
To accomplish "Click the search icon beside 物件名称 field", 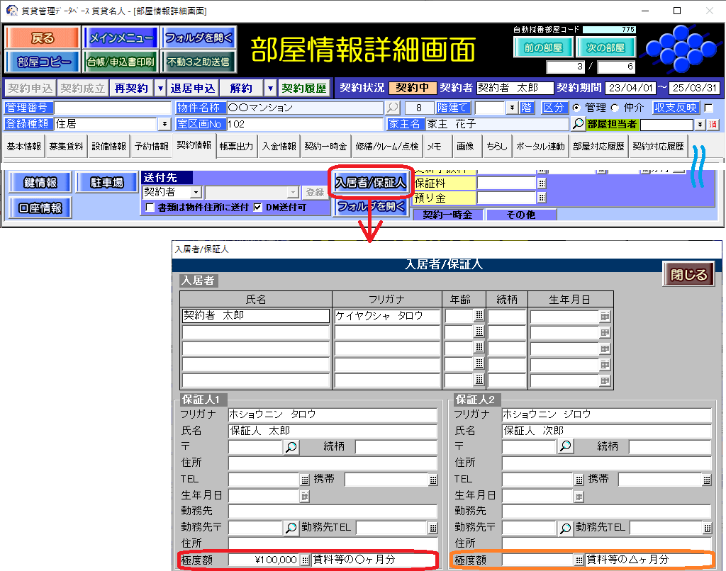I will [x=392, y=108].
